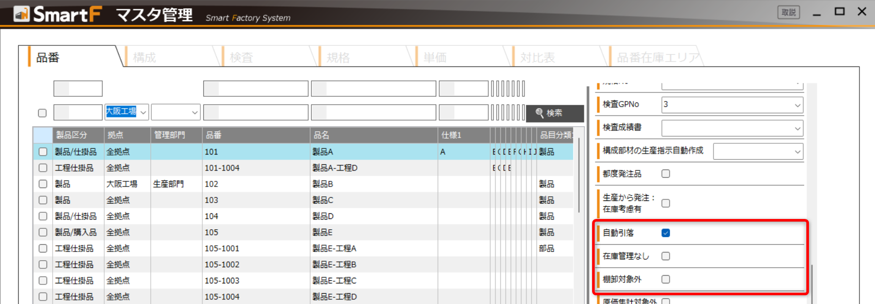The height and width of the screenshot is (304, 875).
Task: Click the 部品 category cell of 105-1001
Action: [555, 248]
